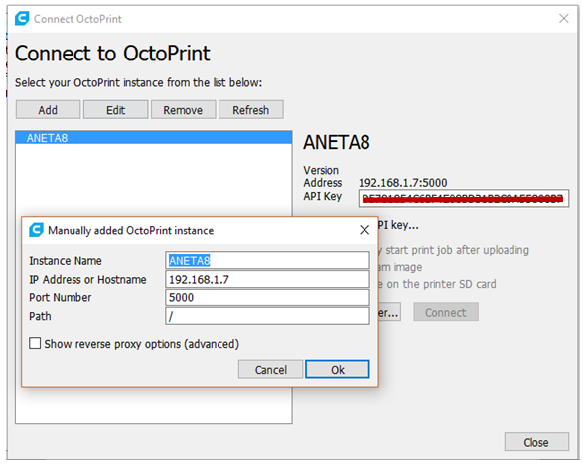Select ANETA8 in the instance list
This screenshot has width=583, height=467.
(x=154, y=138)
